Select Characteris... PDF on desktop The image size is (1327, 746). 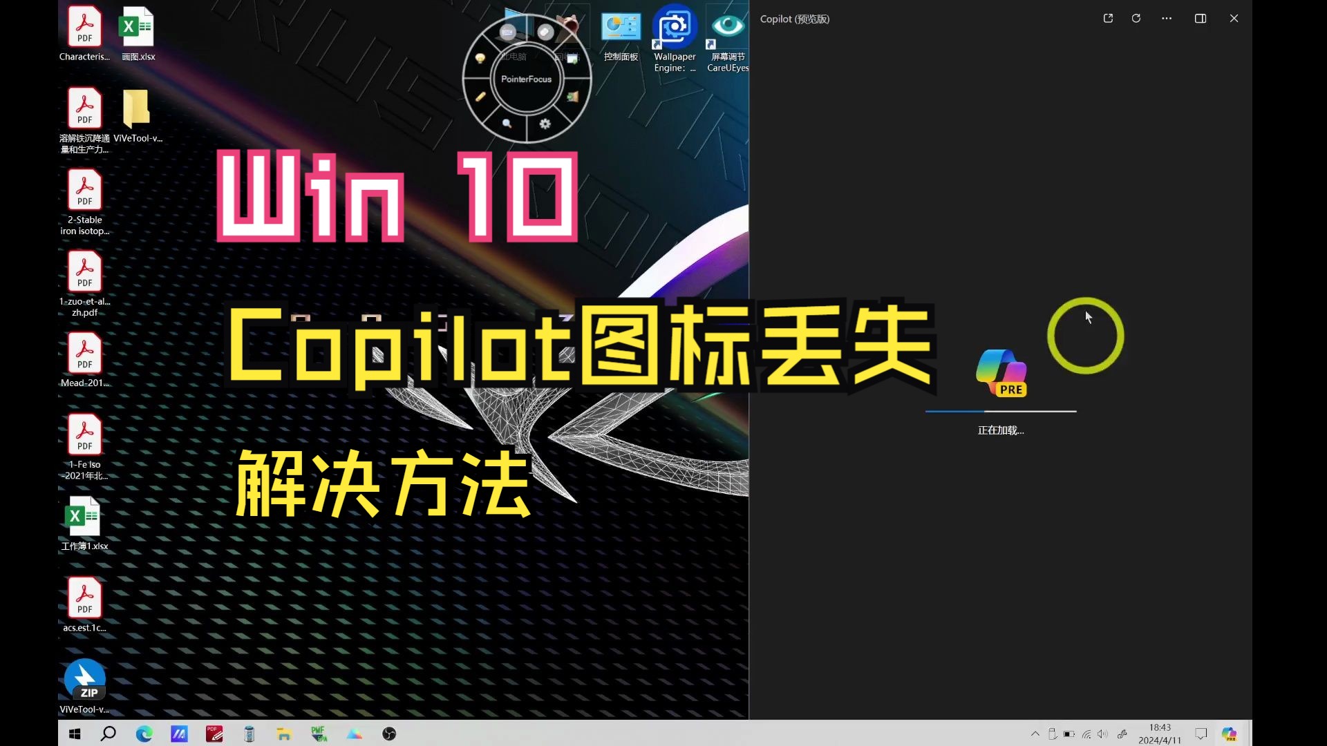84,35
